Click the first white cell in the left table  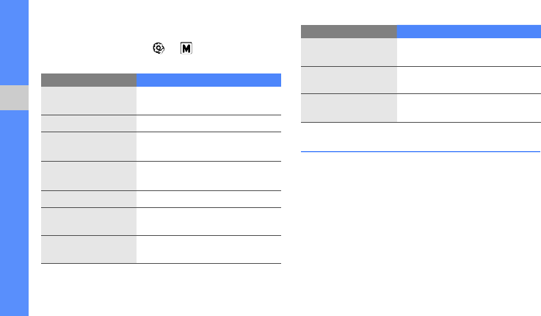click(208, 101)
